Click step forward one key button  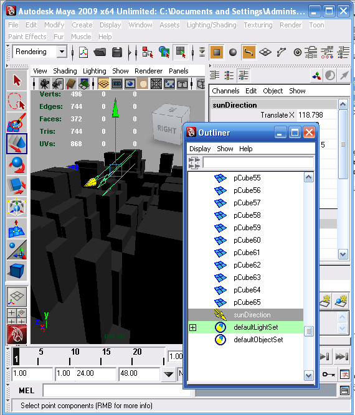325,357
